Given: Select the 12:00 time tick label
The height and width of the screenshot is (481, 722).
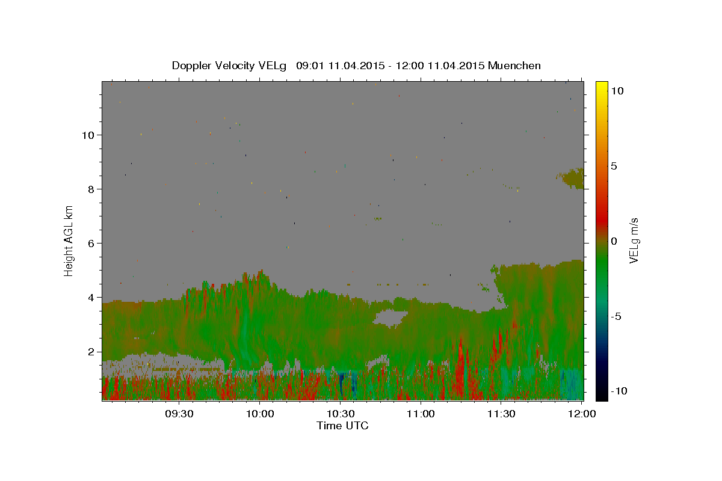Looking at the screenshot, I should pos(581,414).
